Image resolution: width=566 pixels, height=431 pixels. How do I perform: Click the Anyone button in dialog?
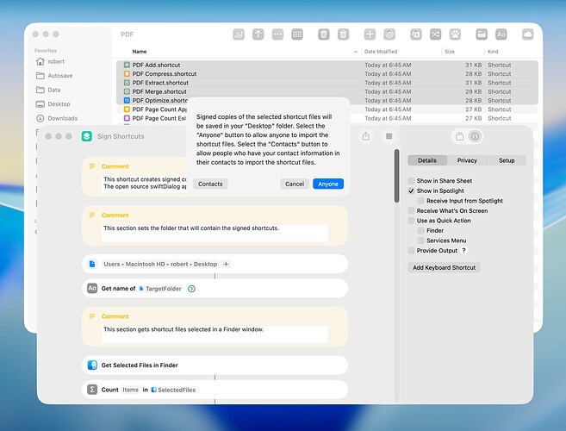[x=328, y=184]
